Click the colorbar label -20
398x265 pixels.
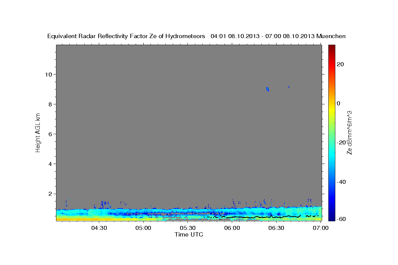pyautogui.click(x=341, y=142)
